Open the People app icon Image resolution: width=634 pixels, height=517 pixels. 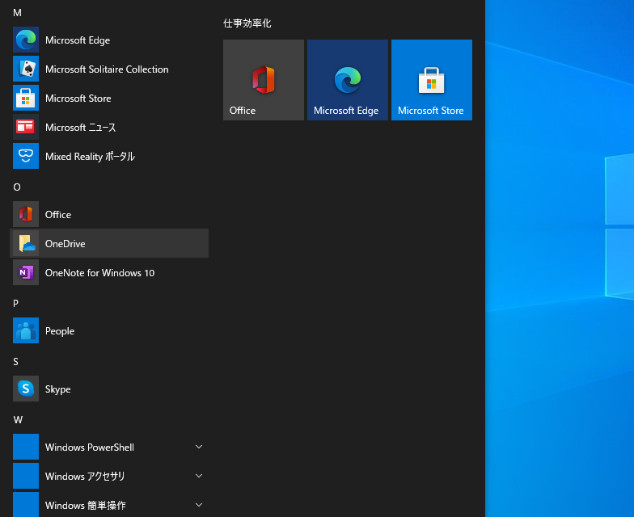(26, 330)
